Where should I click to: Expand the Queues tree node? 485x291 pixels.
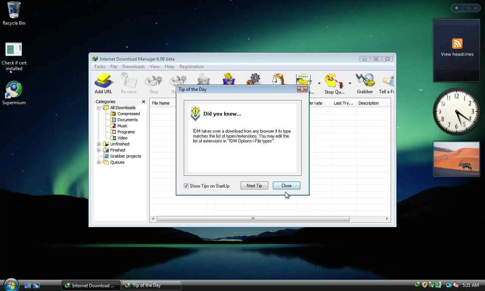tap(99, 162)
